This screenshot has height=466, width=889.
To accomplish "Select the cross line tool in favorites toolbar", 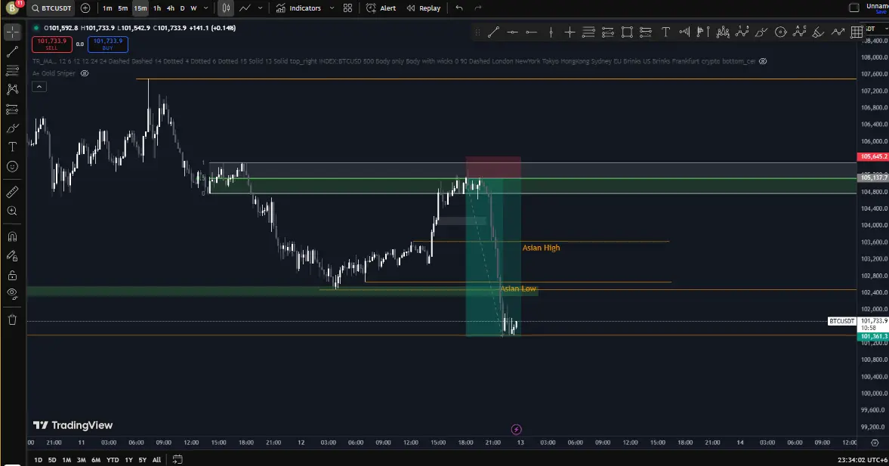I will click(570, 32).
